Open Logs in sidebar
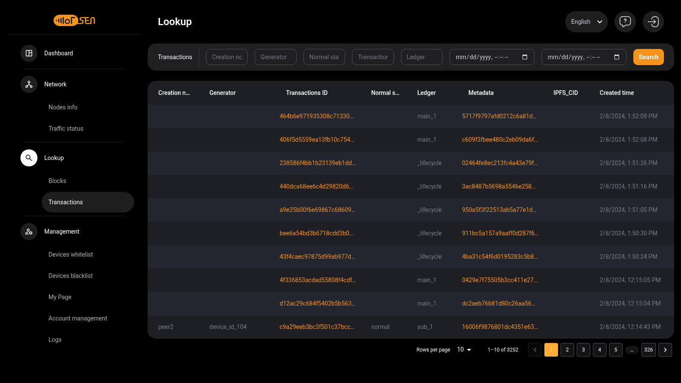 click(55, 340)
